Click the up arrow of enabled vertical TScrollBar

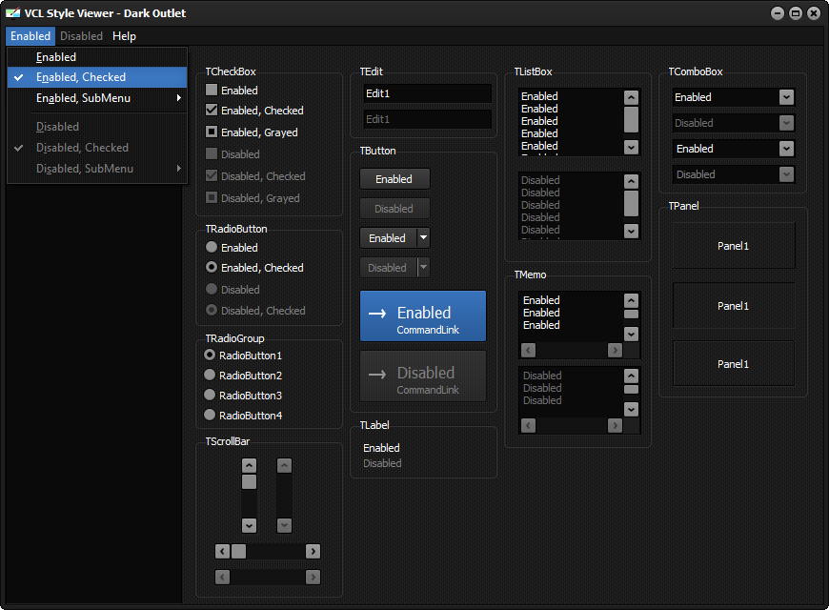pos(249,465)
